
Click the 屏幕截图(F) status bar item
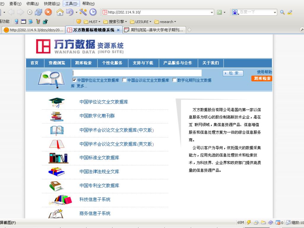click(x=8, y=222)
